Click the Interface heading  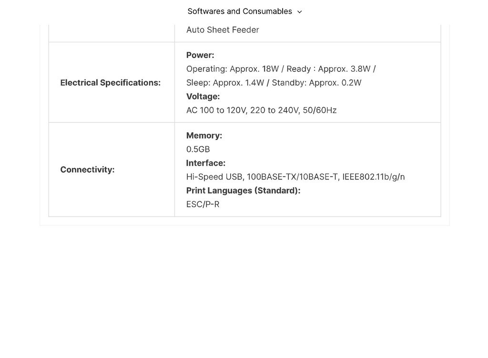coord(205,163)
